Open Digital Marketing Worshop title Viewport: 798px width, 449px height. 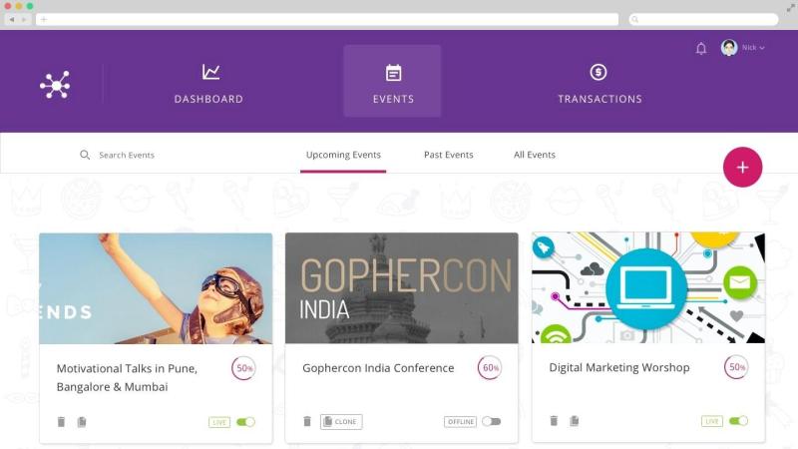[x=619, y=367]
